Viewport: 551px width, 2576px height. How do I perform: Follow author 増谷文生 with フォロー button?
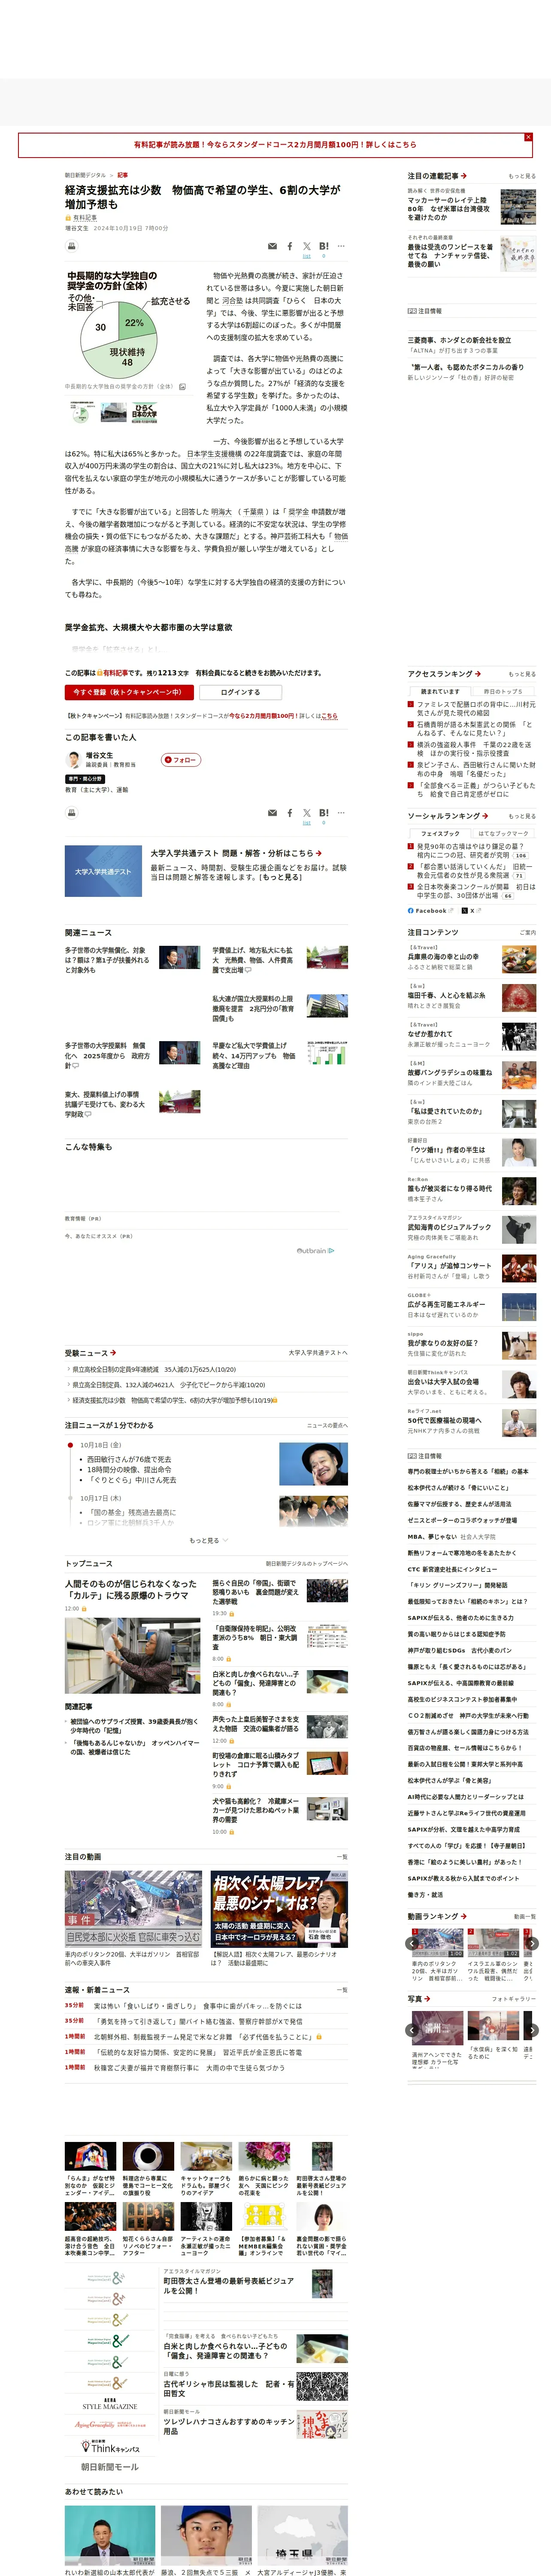181,760
